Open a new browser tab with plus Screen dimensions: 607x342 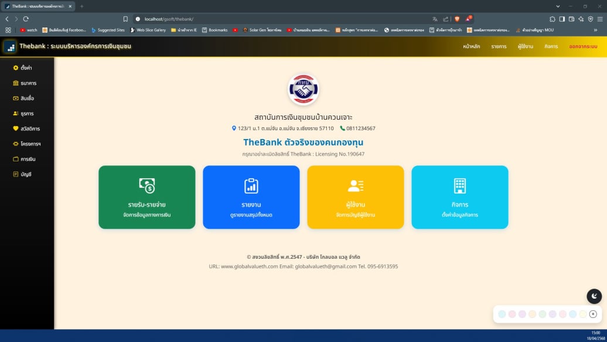81,6
